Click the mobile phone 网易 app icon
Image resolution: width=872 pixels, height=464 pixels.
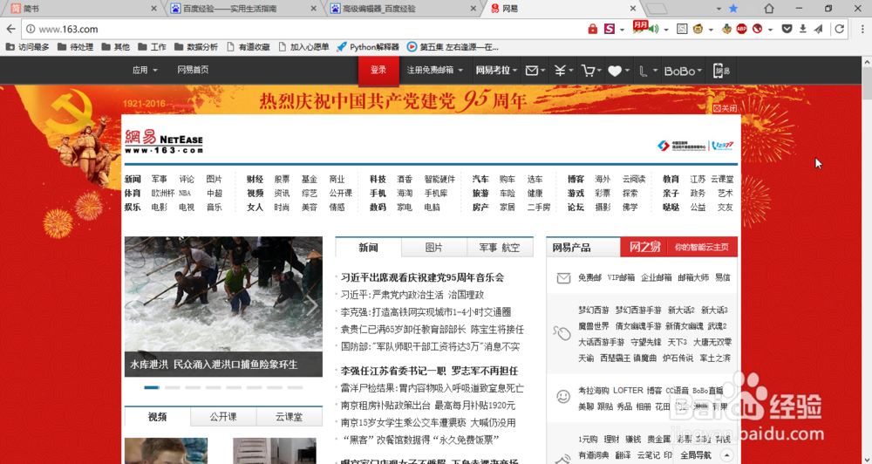tap(721, 70)
